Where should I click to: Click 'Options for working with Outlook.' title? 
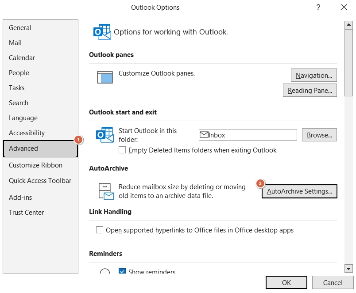(x=171, y=32)
